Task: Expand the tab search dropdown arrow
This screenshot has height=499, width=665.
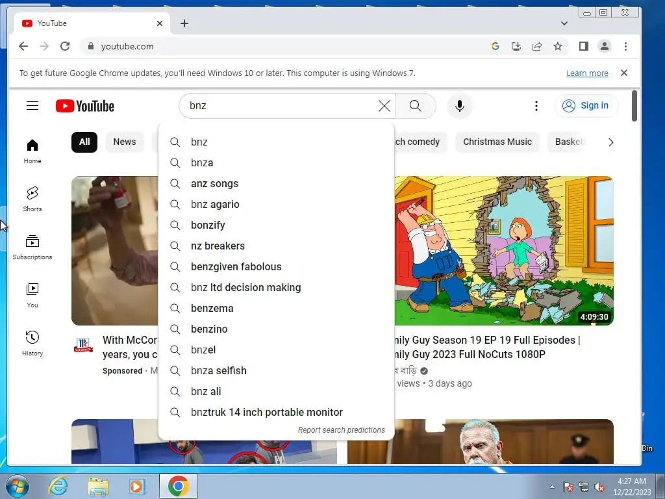Action: click(564, 23)
